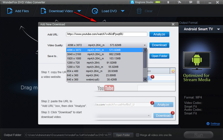The height and width of the screenshot is (140, 223).
Task: Click Open Folder in the download dialog
Action: click(159, 56)
